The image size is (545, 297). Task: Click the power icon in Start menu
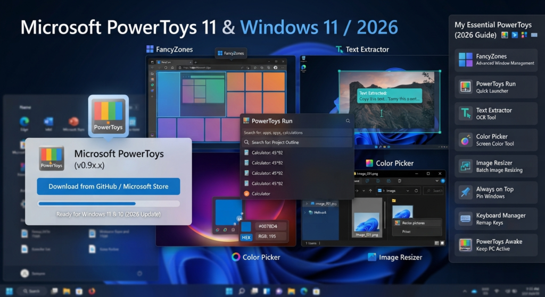(x=139, y=274)
